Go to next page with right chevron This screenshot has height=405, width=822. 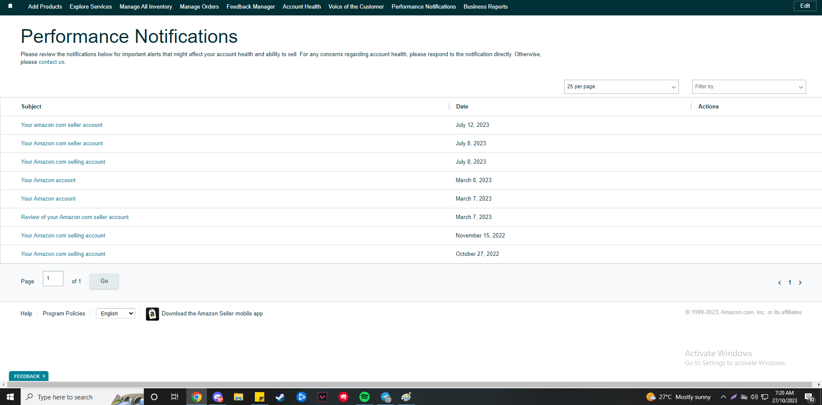800,283
